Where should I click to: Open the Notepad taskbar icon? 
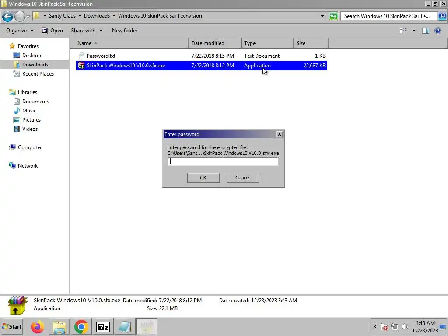pos(125,327)
